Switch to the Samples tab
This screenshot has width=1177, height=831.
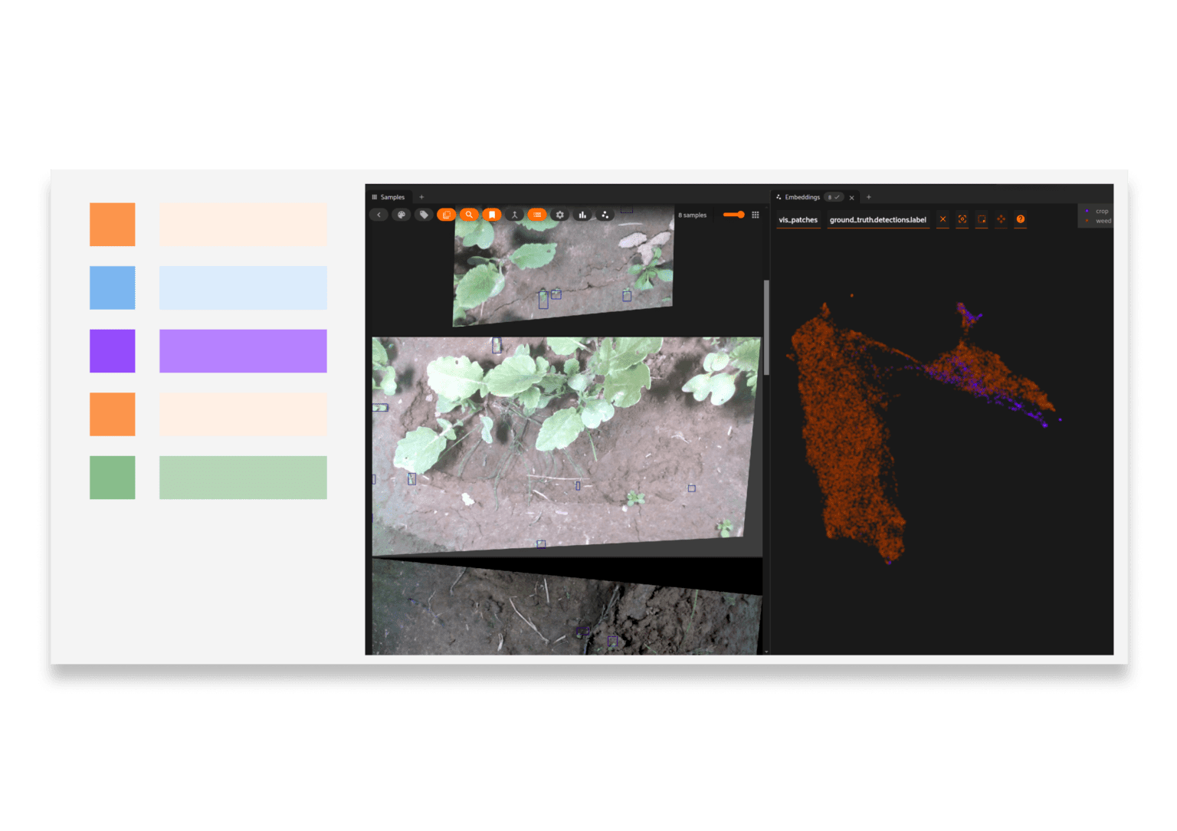click(x=389, y=197)
